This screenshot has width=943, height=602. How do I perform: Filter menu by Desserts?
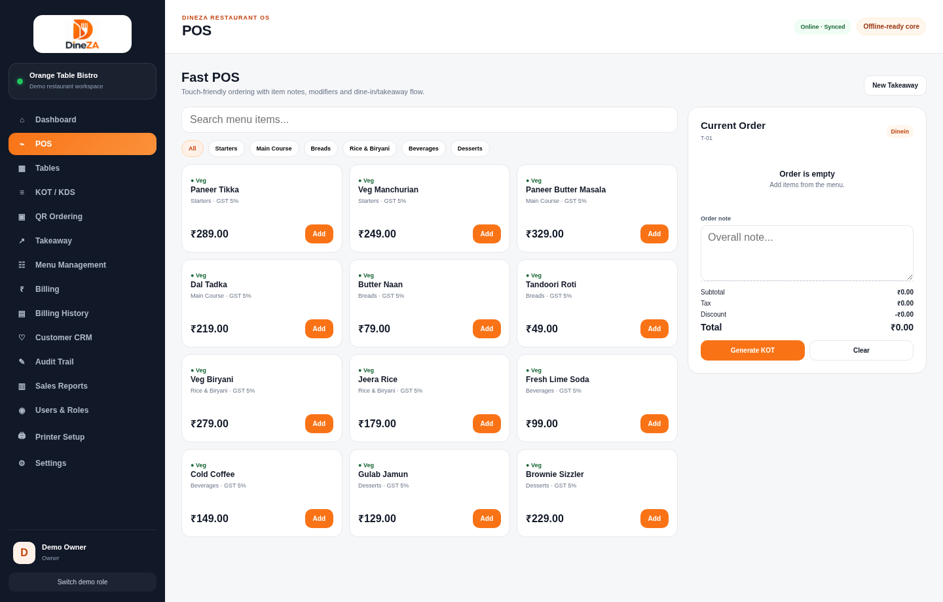click(470, 149)
